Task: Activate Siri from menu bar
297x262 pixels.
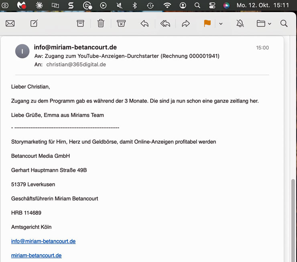Action: 226,6
